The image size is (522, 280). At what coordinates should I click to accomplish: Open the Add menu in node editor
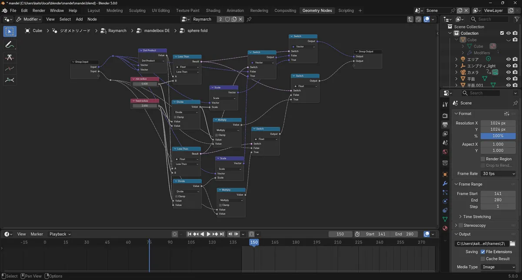[x=79, y=19]
